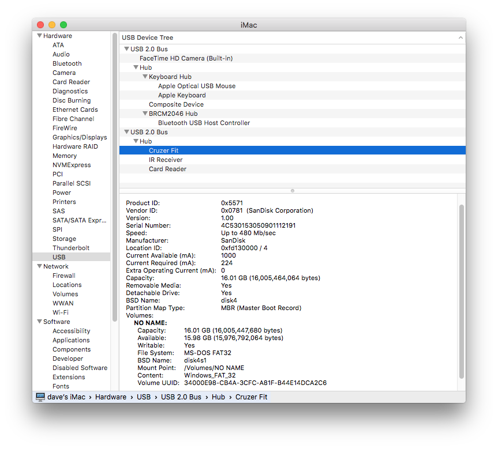This screenshot has height=449, width=498.
Task: Click the details pane vertical scrollbar
Action: pos(462,292)
